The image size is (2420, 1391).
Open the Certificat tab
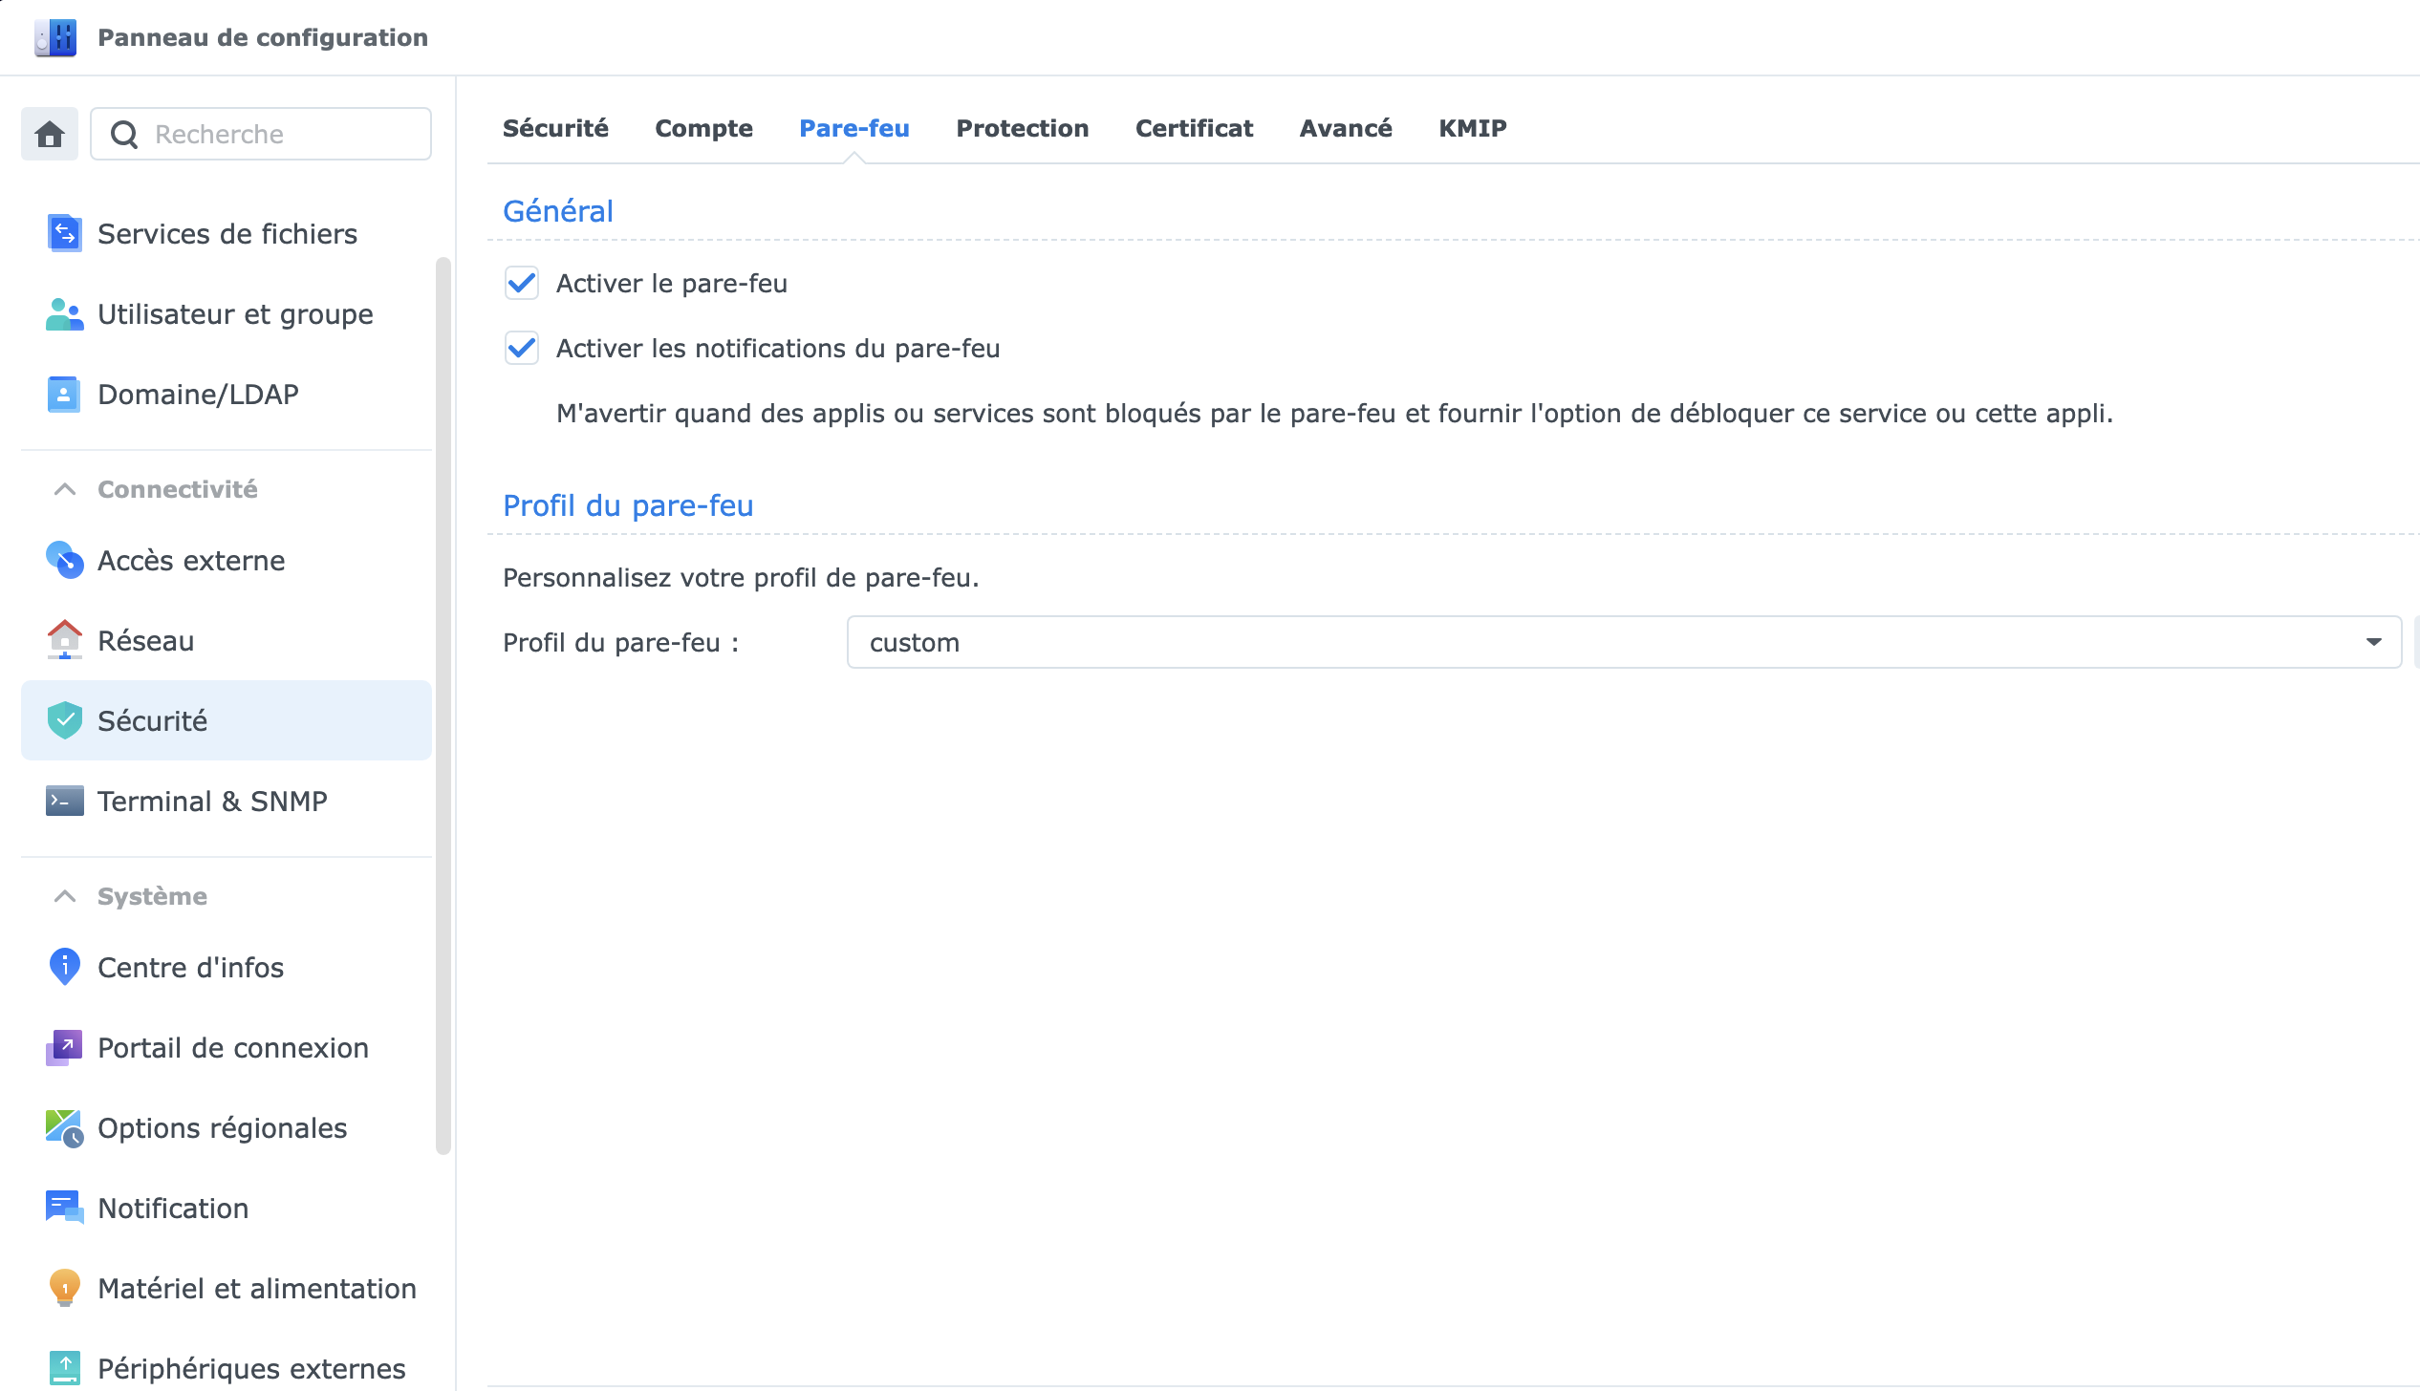pos(1193,129)
